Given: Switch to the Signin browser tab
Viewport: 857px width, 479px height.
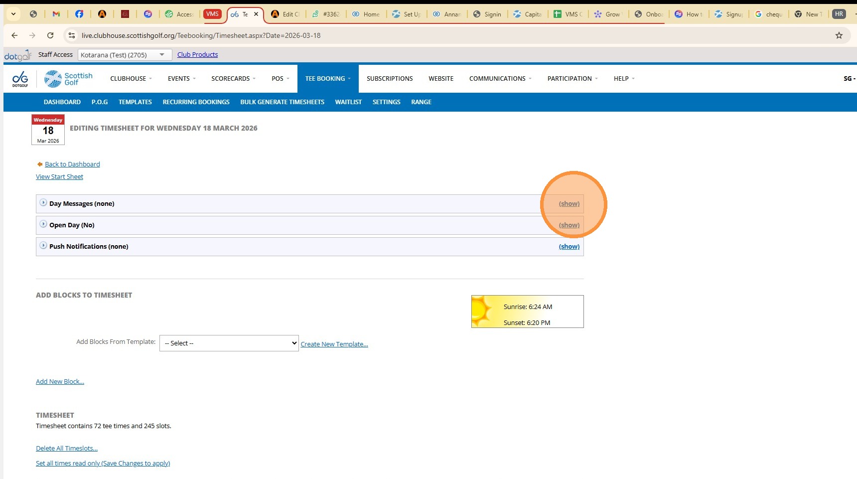Looking at the screenshot, I should pos(487,14).
